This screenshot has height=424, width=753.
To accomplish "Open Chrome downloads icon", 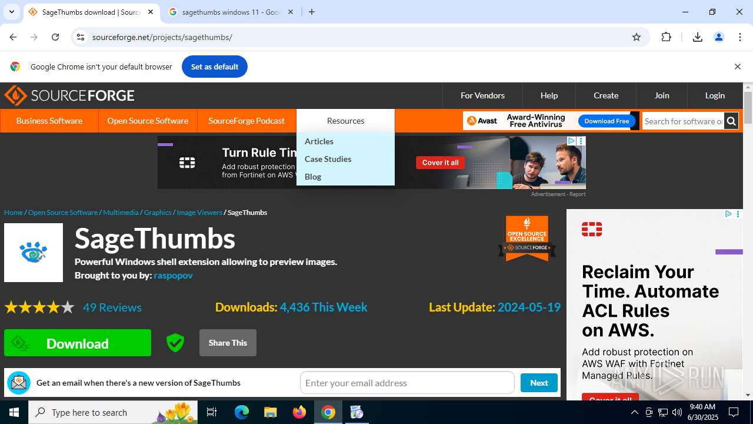I will coord(698,37).
